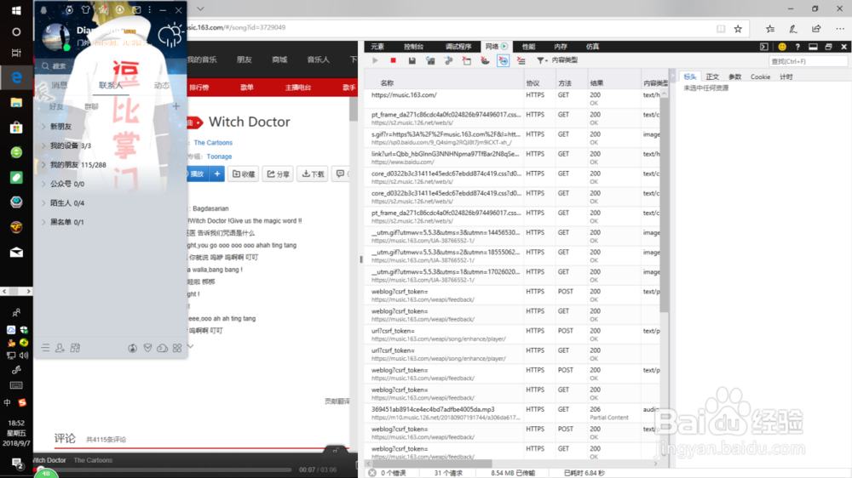Switch to the 正文 body tab
Screen dimensions: 852x478
712,77
